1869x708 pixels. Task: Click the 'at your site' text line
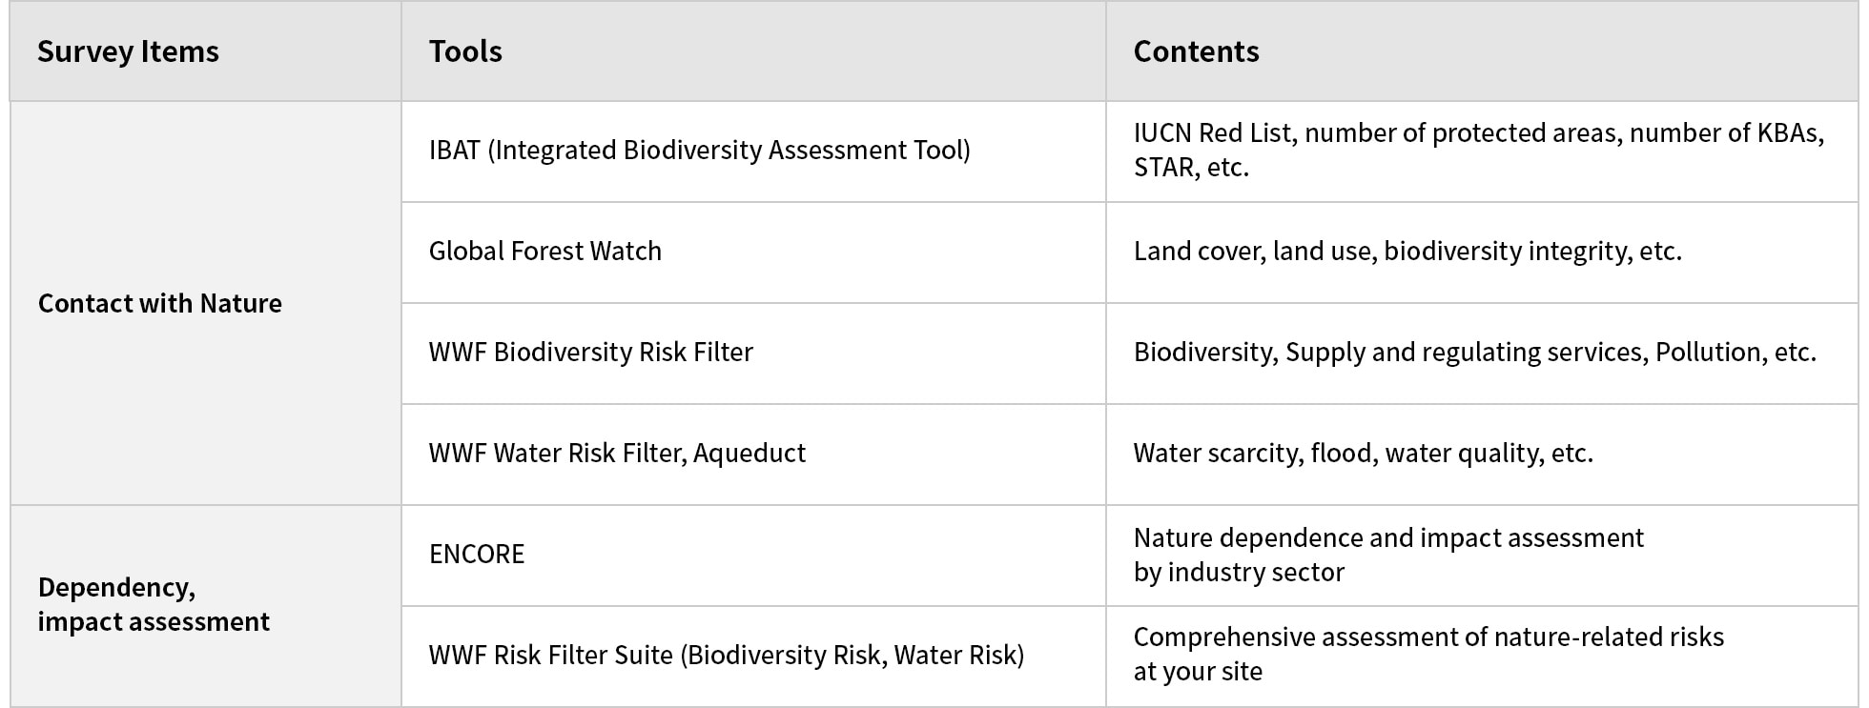point(1198,672)
